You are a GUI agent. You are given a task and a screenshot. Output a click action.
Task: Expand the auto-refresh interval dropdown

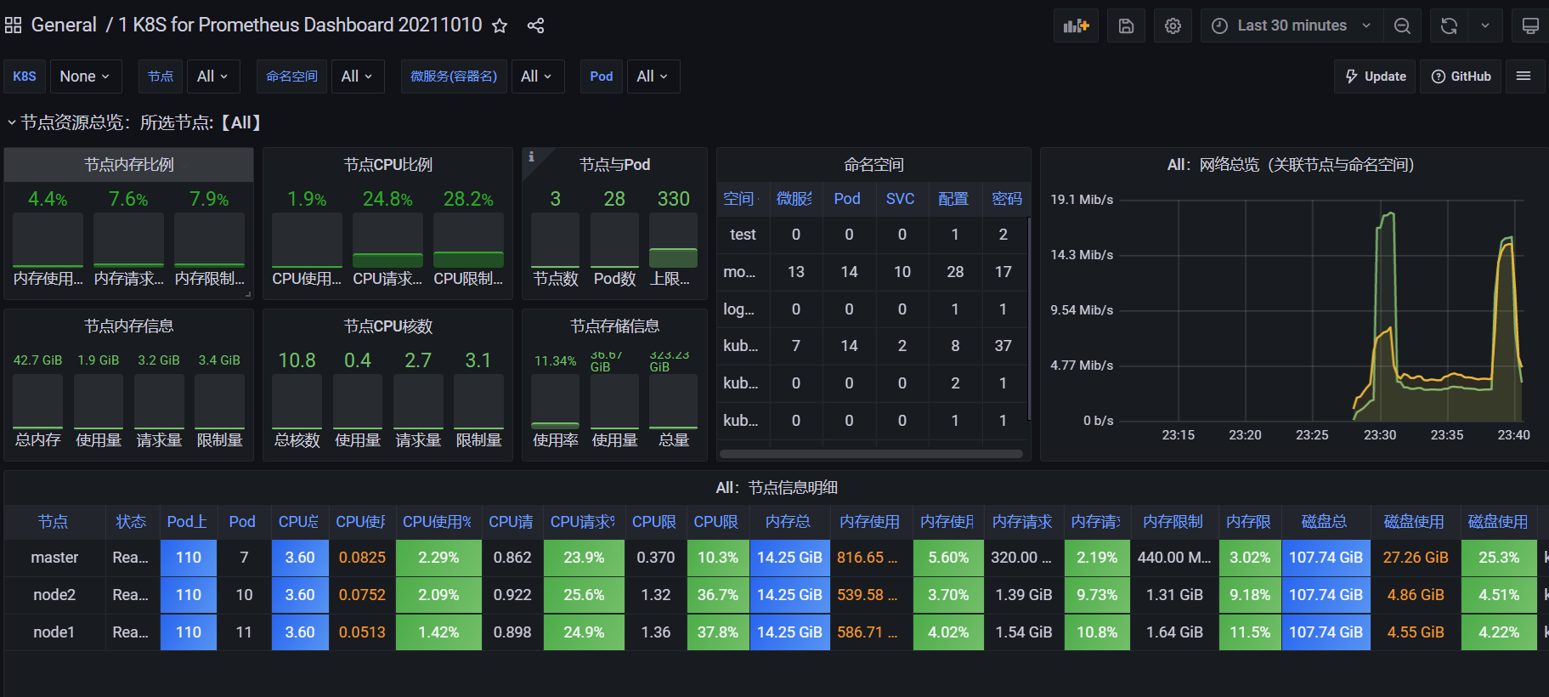[x=1484, y=25]
